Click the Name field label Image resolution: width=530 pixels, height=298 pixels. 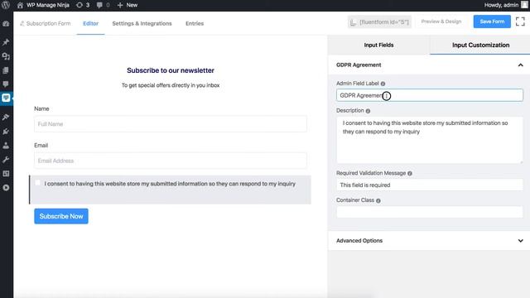coord(41,108)
